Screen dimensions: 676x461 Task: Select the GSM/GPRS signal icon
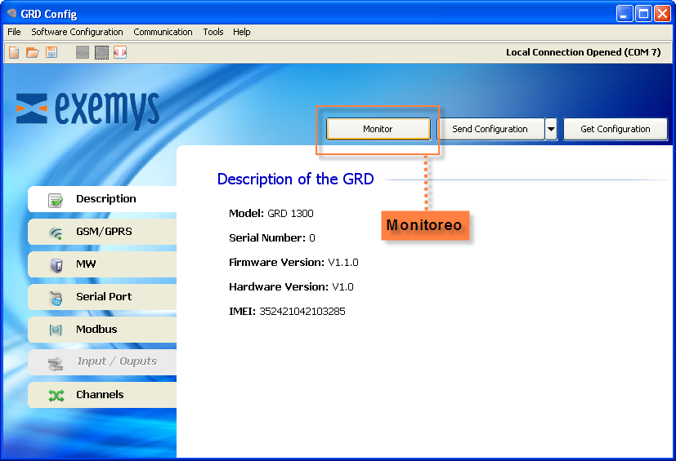click(56, 233)
